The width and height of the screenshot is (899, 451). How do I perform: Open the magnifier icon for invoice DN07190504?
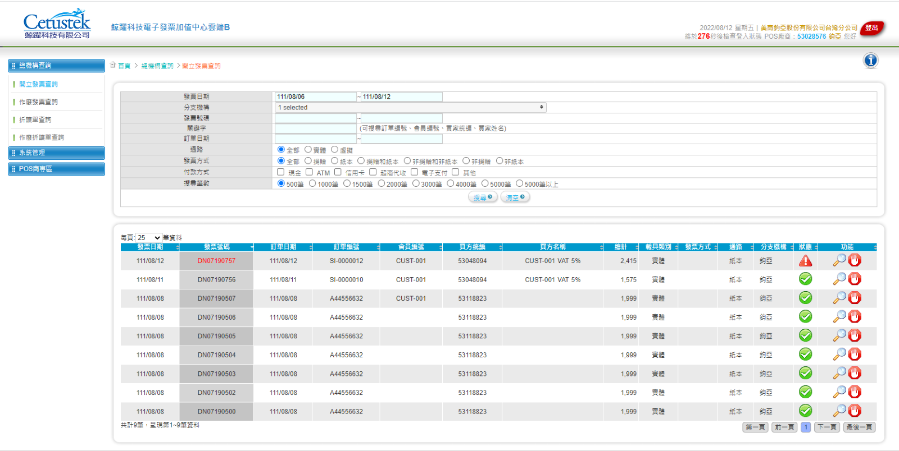coord(839,355)
